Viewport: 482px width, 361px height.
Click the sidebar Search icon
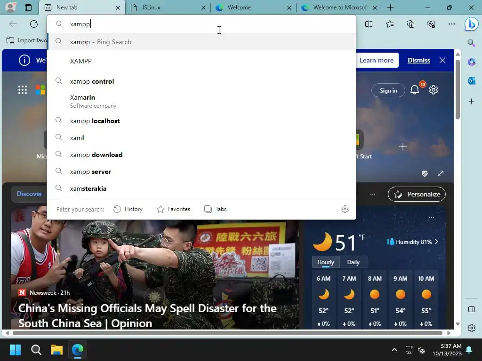point(471,43)
